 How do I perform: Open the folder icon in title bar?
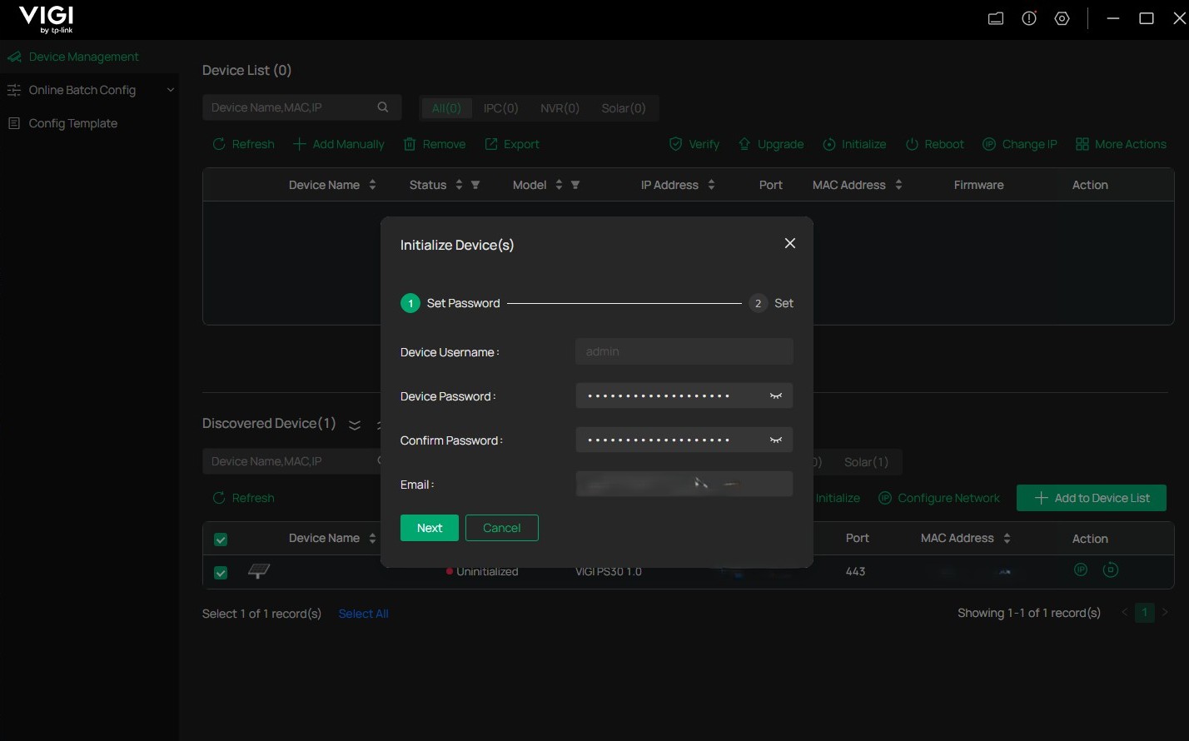[x=996, y=18]
